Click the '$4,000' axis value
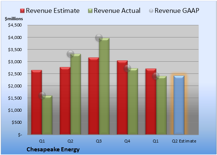Viewport: 217px width, 155px height. point(15,37)
